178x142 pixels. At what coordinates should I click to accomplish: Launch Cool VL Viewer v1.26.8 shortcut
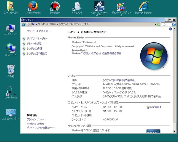coord(99,9)
